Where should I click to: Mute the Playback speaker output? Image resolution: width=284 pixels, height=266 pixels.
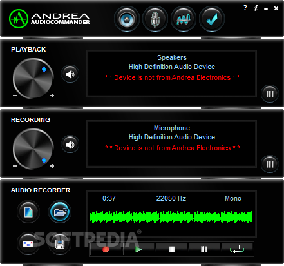pos(70,74)
